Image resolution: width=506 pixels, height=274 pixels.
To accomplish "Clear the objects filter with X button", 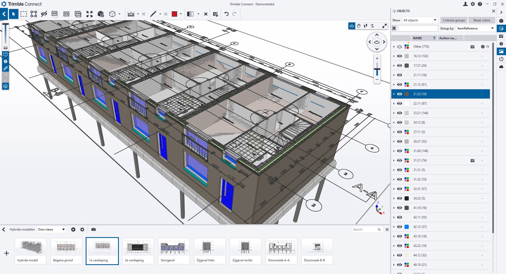I will (394, 28).
